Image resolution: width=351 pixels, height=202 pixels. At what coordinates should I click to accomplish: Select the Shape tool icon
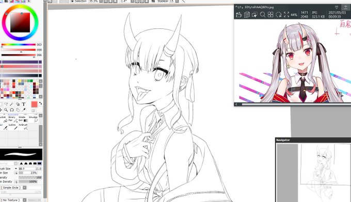click(18, 104)
